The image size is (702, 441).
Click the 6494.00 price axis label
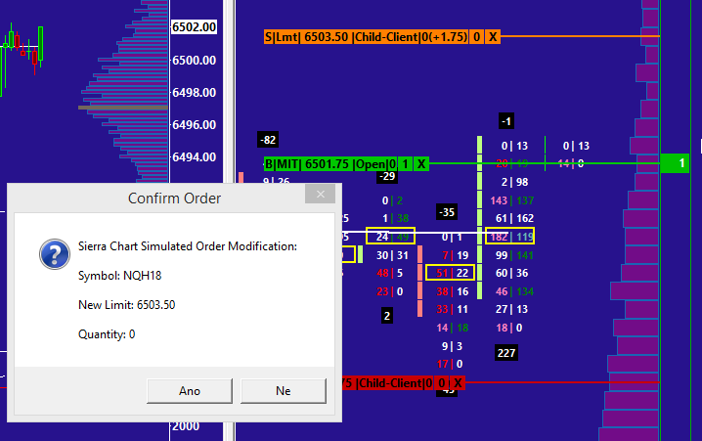195,157
